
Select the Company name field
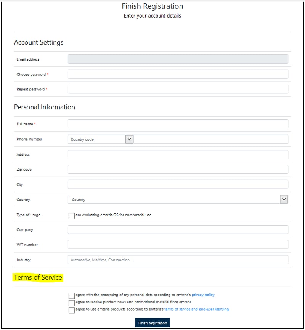pos(178,229)
